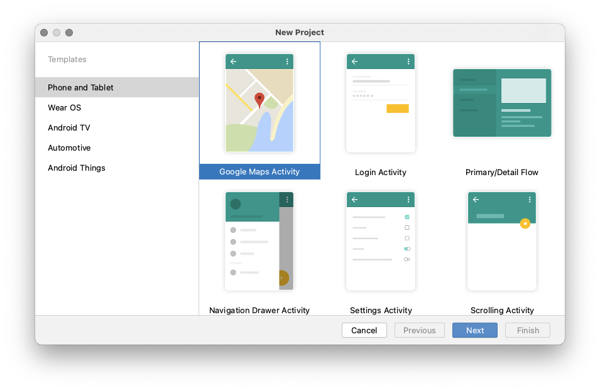Open the Android TV template category
Viewport: 600px width, 391px height.
[x=68, y=127]
